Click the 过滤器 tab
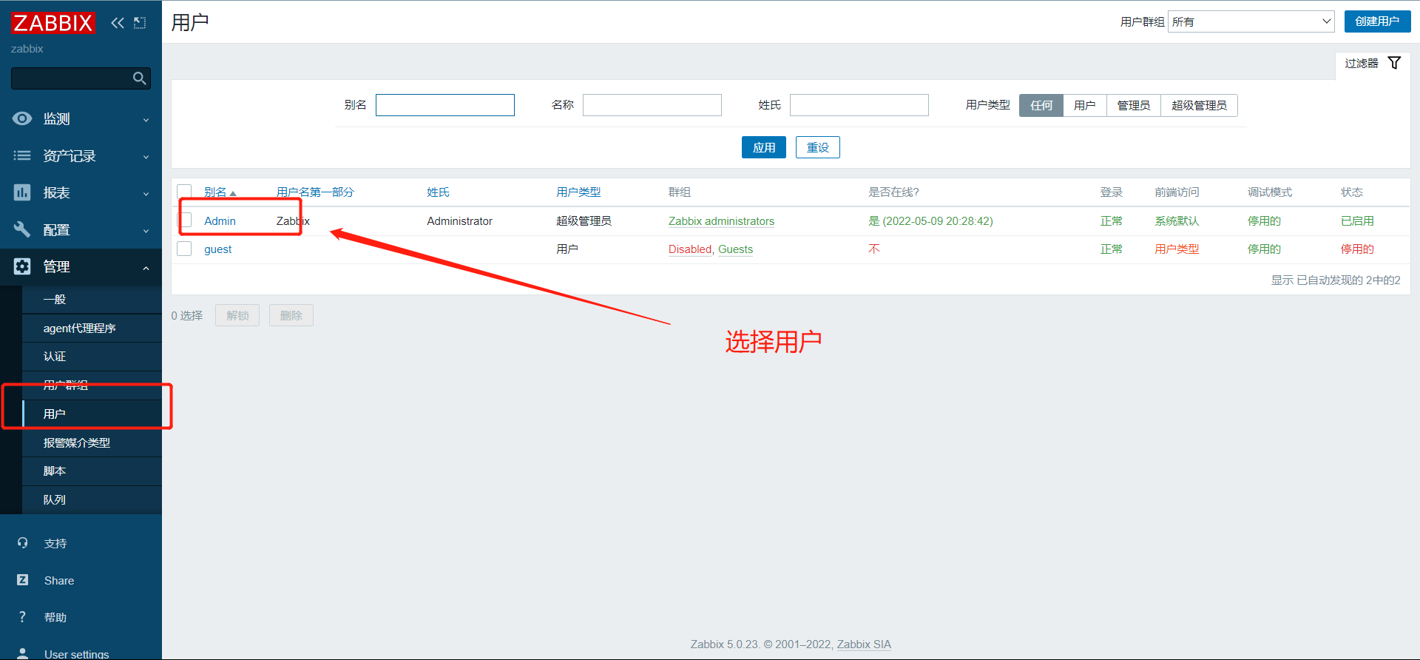The width and height of the screenshot is (1420, 660). (x=1373, y=64)
